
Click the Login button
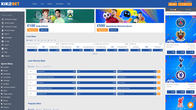pos(173,4)
